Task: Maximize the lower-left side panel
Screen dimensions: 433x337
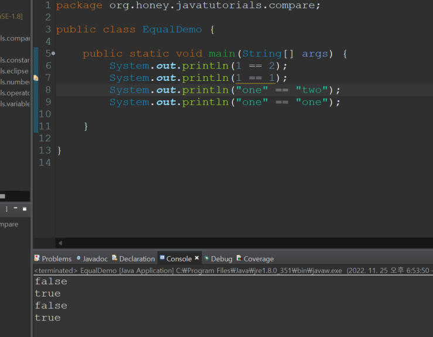Action: 25,209
